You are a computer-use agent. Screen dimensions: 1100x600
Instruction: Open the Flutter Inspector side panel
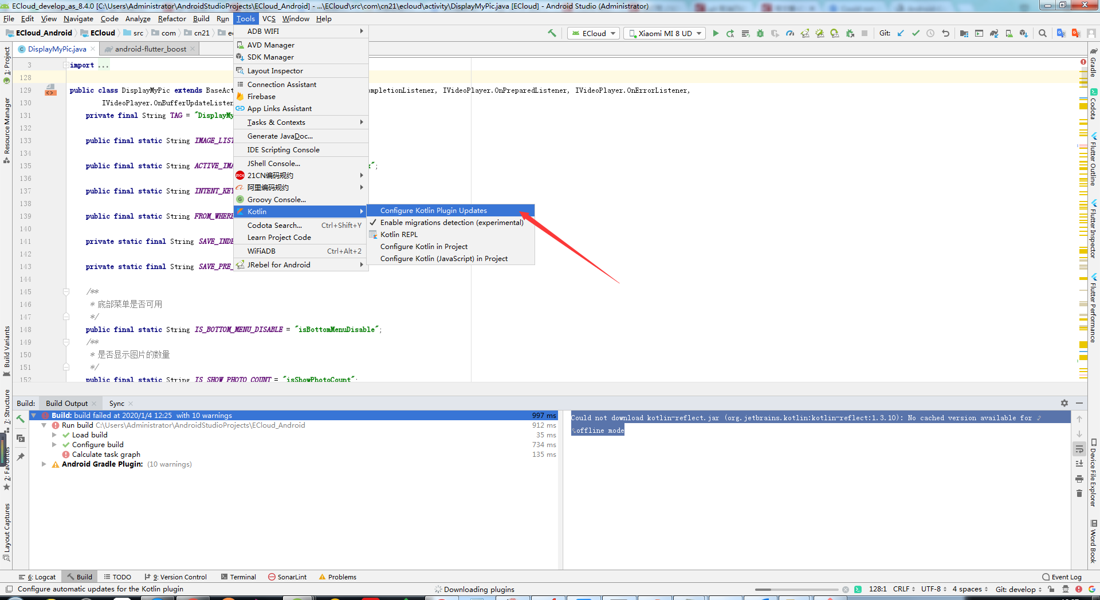(1093, 229)
